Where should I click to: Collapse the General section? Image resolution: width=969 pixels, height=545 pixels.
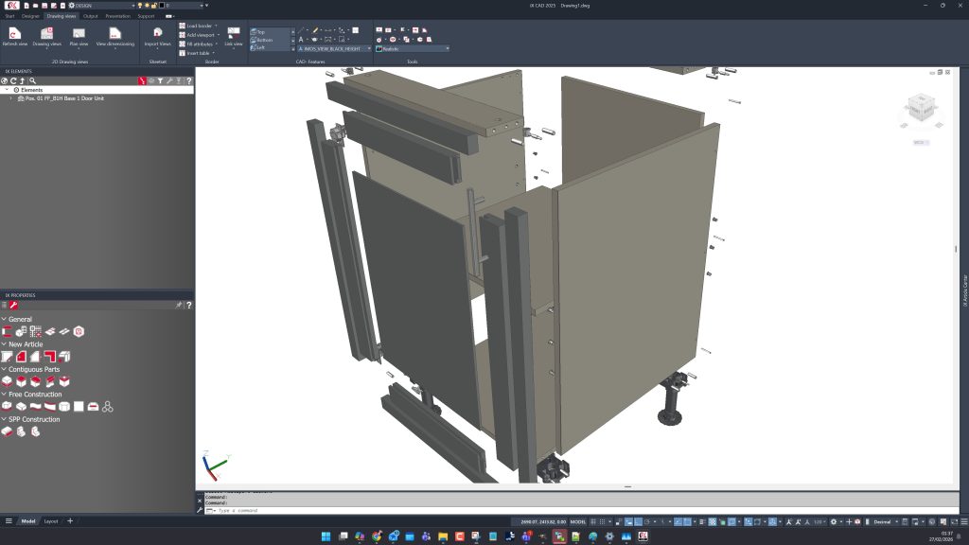(4, 320)
